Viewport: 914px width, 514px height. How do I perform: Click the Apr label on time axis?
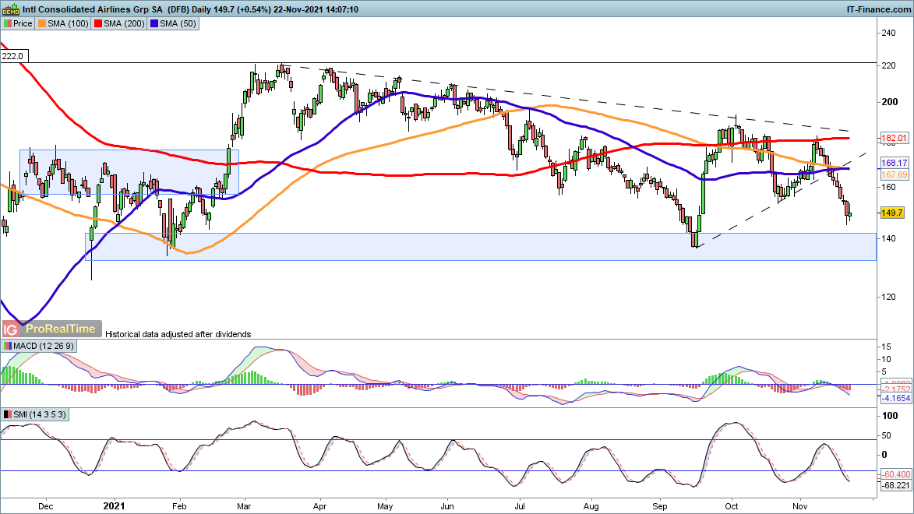click(x=319, y=506)
